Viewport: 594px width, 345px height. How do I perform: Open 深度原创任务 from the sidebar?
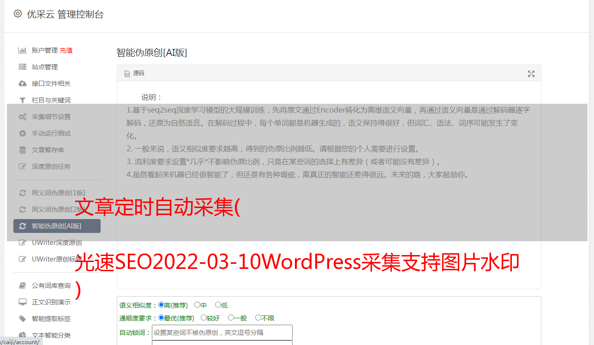tap(51, 167)
